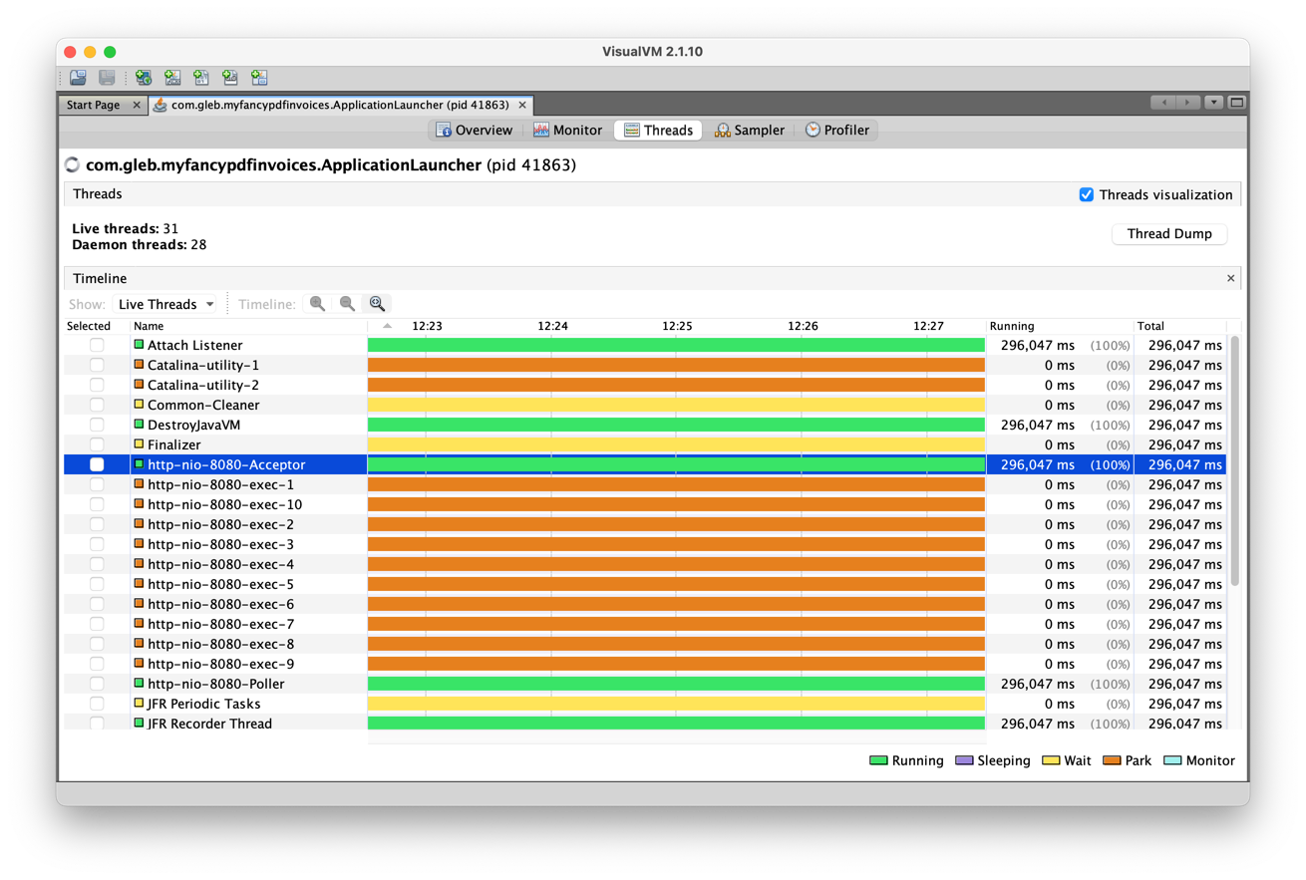Tick the Finalizer thread's Selected checkbox
This screenshot has height=880, width=1306.
click(x=97, y=444)
